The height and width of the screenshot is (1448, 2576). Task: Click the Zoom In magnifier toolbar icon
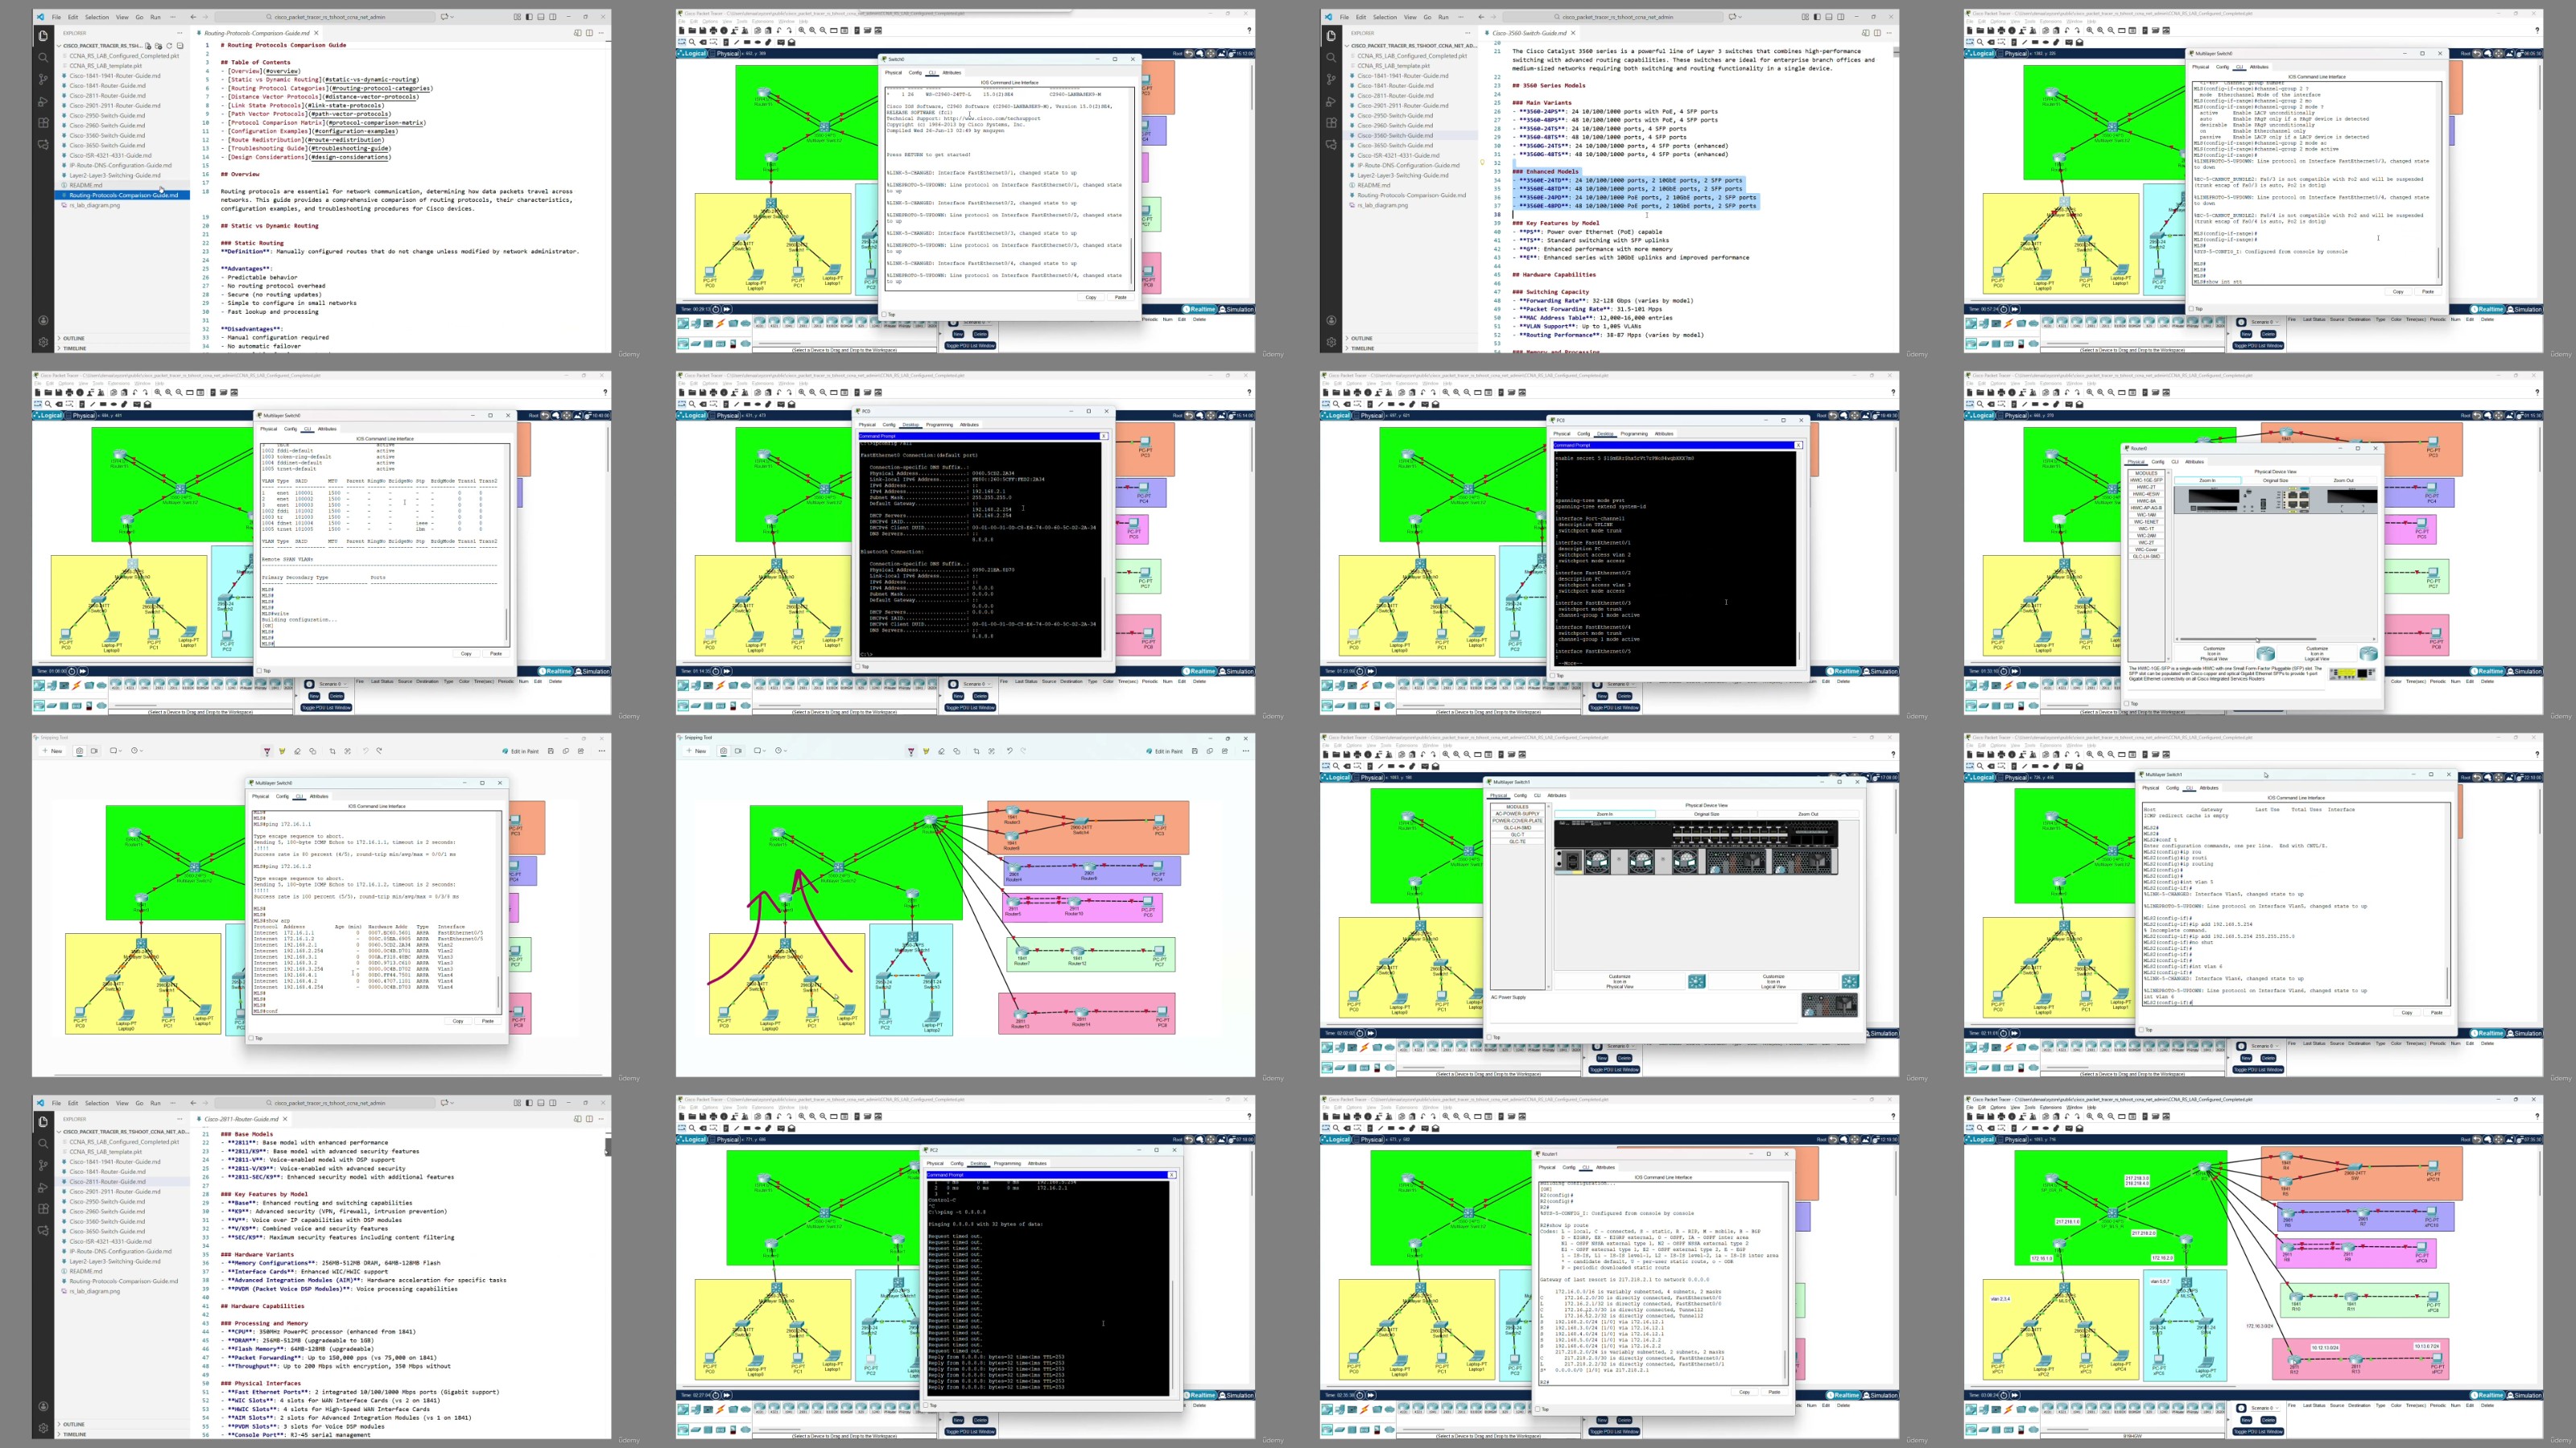pos(802,1117)
